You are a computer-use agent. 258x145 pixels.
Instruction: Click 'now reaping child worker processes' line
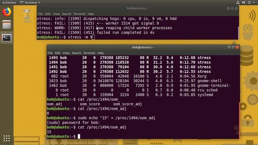(x=104, y=28)
